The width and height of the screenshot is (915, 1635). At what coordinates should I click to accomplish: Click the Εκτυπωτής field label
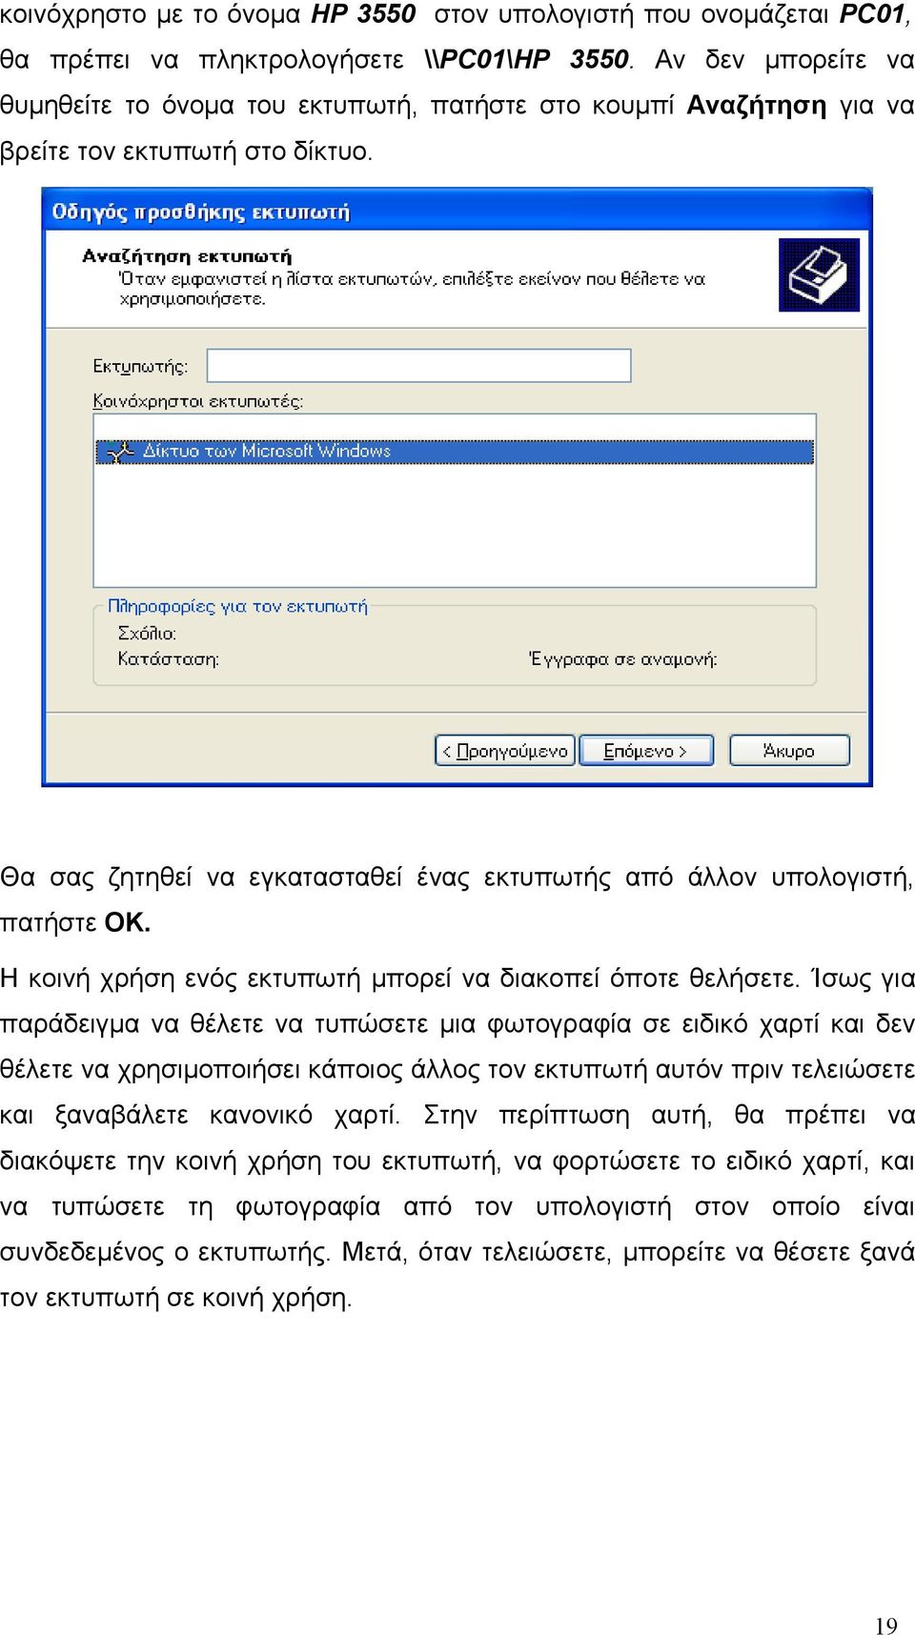click(x=140, y=367)
